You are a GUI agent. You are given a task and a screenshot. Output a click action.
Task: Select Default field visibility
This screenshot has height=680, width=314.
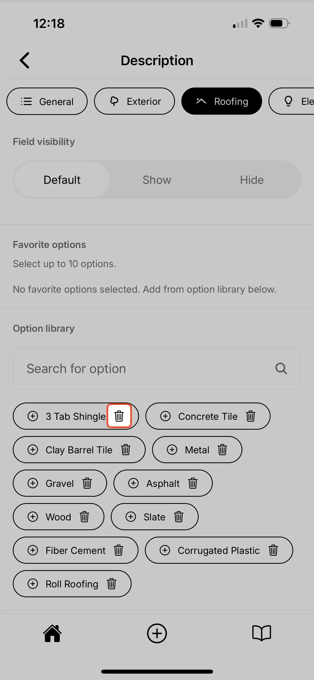pos(62,180)
